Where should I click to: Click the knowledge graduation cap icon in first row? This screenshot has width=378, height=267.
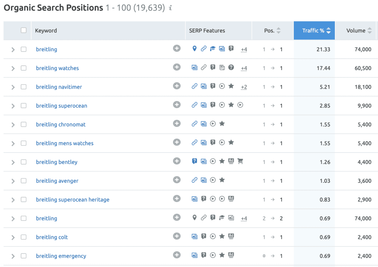coord(213,49)
